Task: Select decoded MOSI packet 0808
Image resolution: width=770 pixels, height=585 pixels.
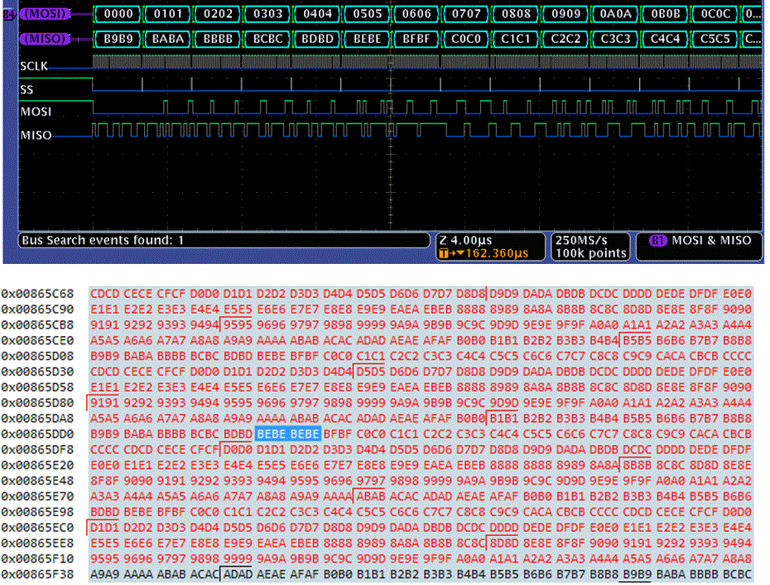Action: pos(516,14)
